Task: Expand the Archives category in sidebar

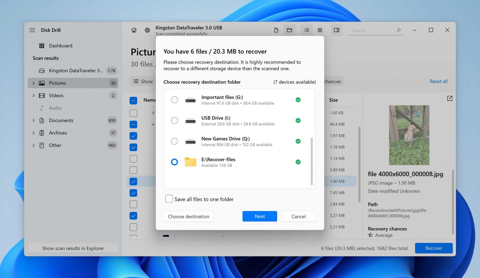Action: click(x=33, y=133)
